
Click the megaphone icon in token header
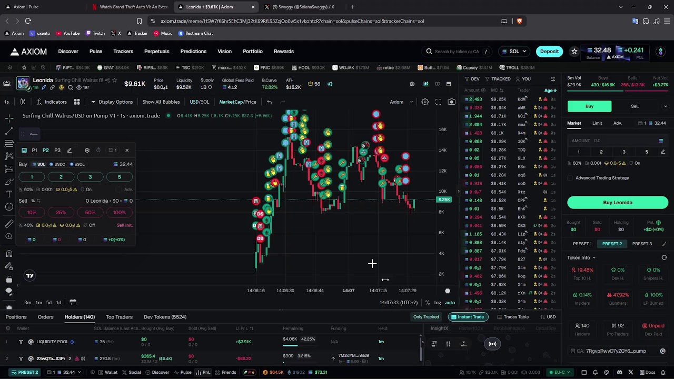[x=330, y=84]
